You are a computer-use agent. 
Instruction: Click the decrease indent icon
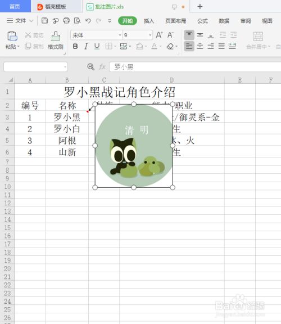coord(223,35)
